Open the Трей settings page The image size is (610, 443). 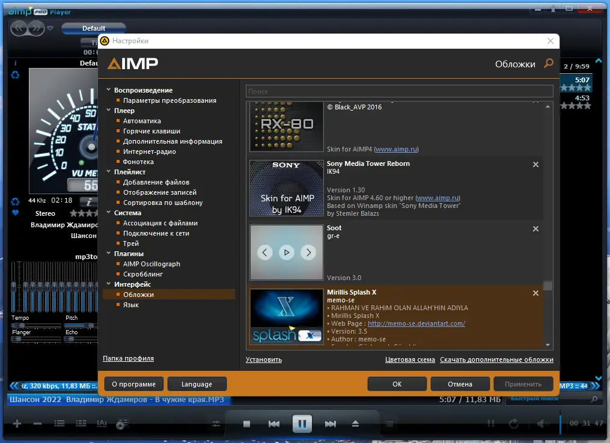pyautogui.click(x=131, y=243)
